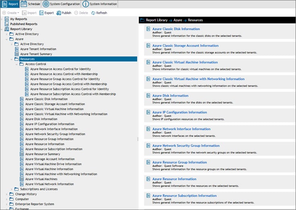Select Azure Classic Storage Account Information in tree
This screenshot has width=296, height=210.
(55, 104)
